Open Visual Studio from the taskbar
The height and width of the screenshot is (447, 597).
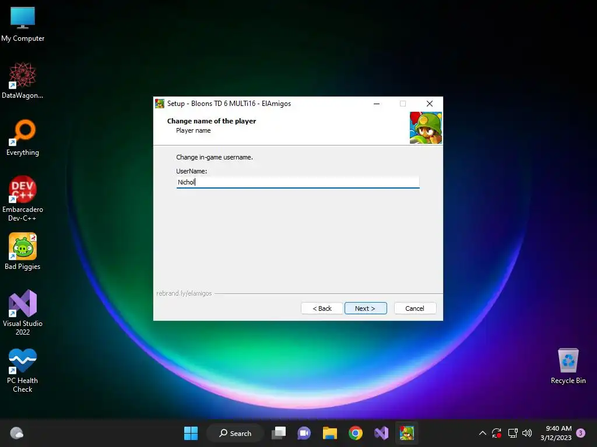click(x=381, y=433)
